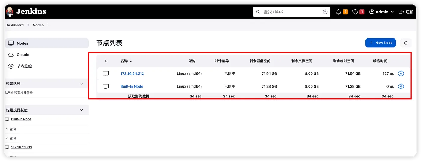Viewport: 421px width, 161px height.
Task: Click the red security count badge
Action: pos(362,12)
